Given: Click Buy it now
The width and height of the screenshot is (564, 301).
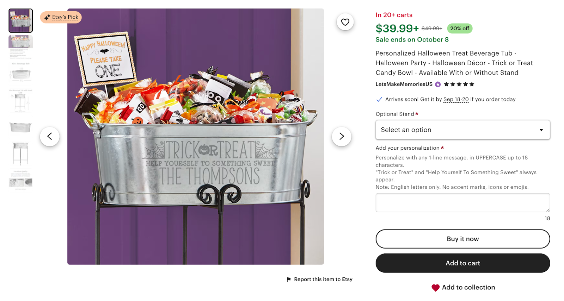Looking at the screenshot, I should tap(463, 239).
